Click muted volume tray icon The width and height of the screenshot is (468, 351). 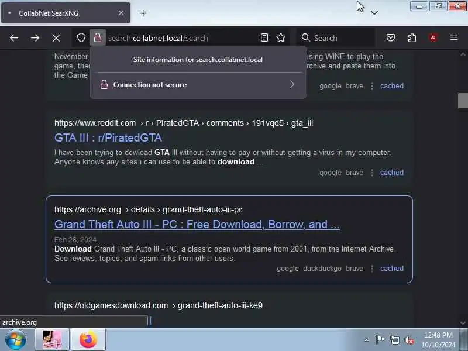pyautogui.click(x=408, y=340)
